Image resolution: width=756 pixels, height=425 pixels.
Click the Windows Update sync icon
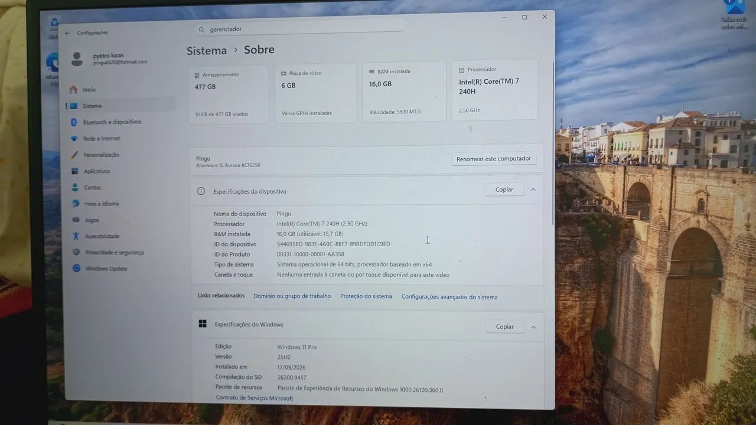(x=76, y=269)
